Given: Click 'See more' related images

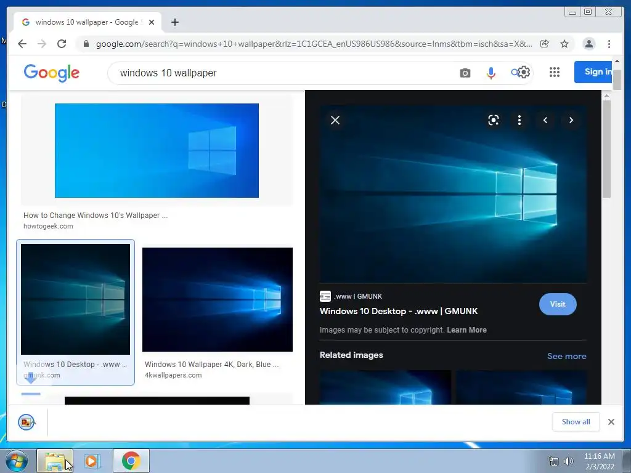Looking at the screenshot, I should 567,357.
